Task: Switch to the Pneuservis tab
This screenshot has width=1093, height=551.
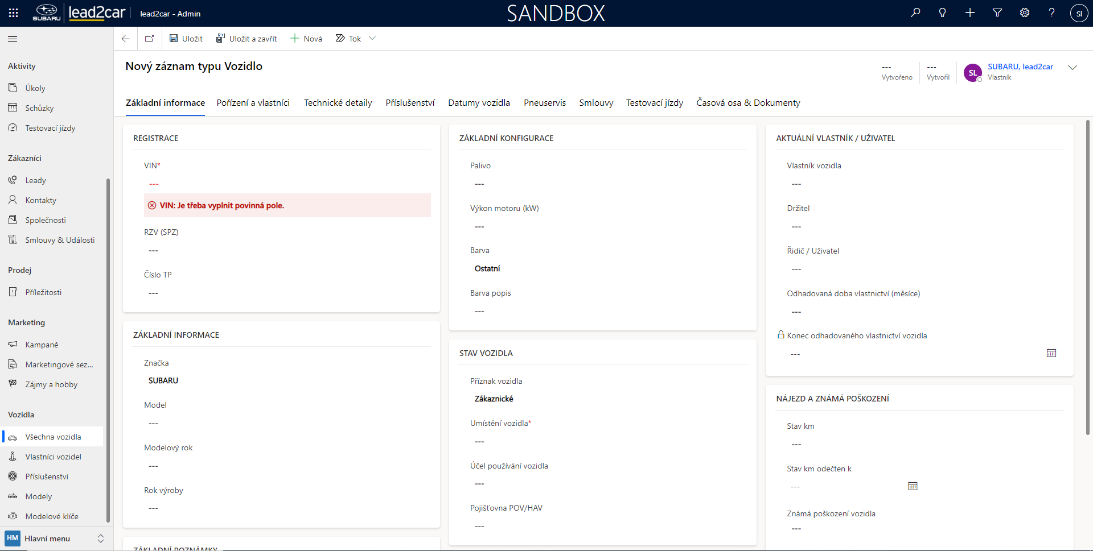Action: point(544,103)
